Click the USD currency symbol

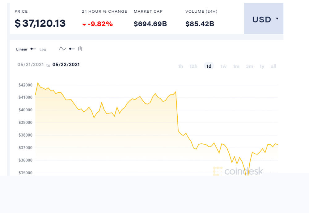pos(262,19)
